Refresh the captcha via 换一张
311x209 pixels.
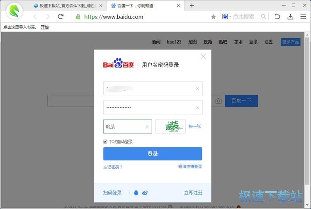(x=195, y=126)
